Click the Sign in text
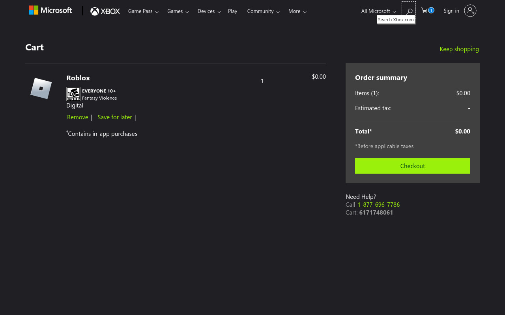The image size is (505, 315). coord(451,11)
